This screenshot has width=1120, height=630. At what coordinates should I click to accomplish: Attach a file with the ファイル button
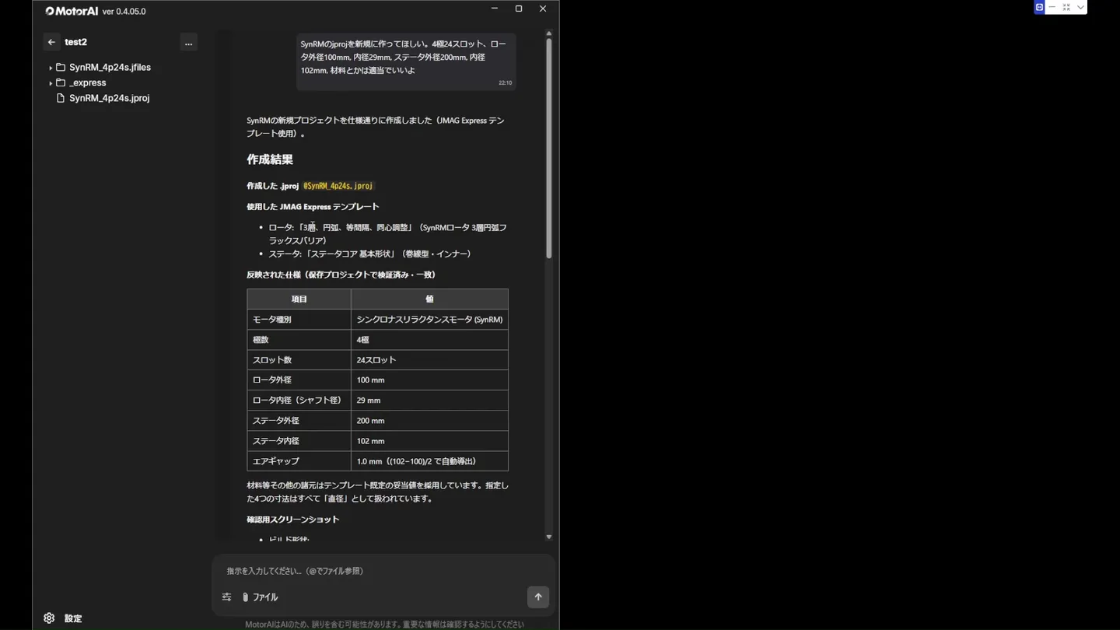[x=260, y=597]
